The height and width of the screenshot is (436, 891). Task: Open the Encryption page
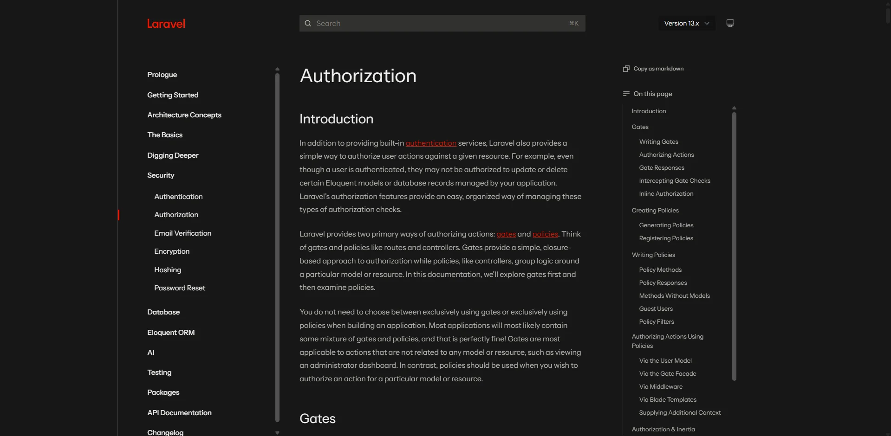pyautogui.click(x=172, y=251)
